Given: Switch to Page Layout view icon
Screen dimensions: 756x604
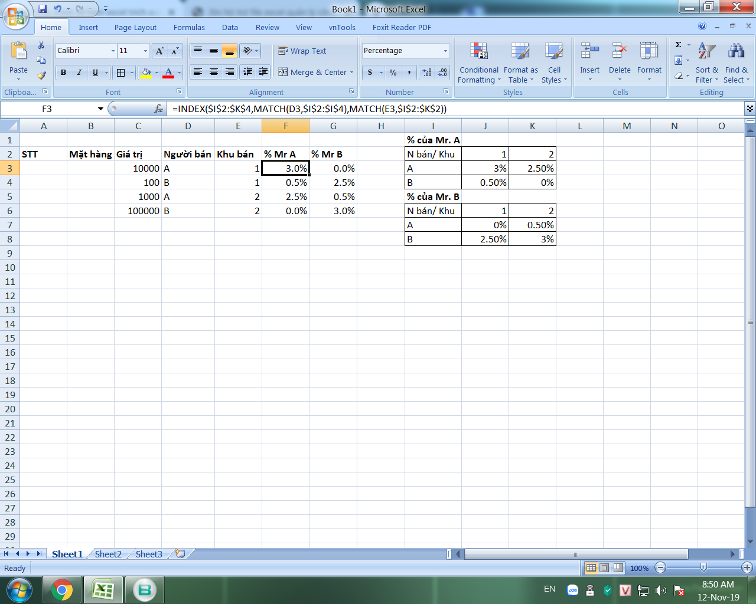Looking at the screenshot, I should 604,567.
